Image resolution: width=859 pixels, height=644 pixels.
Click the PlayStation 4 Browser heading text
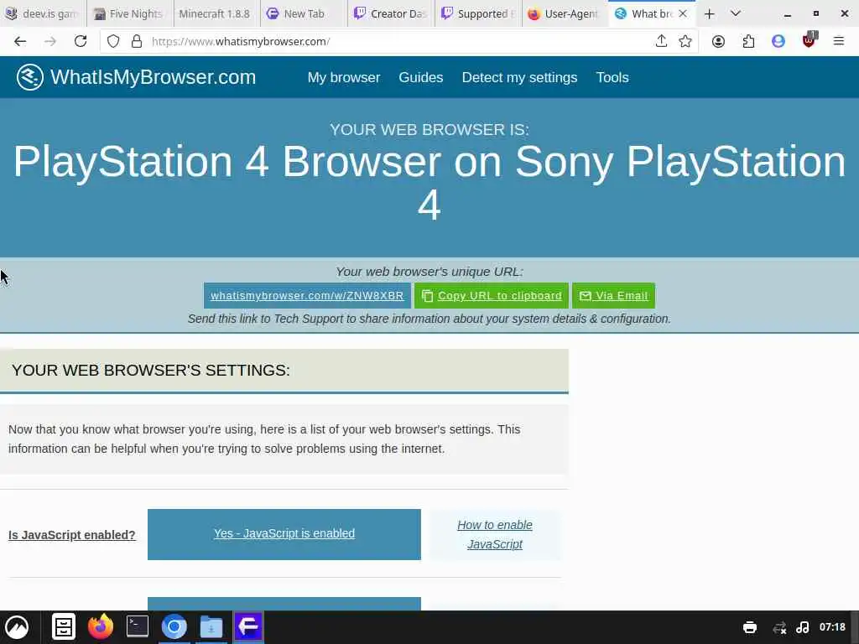429,184
